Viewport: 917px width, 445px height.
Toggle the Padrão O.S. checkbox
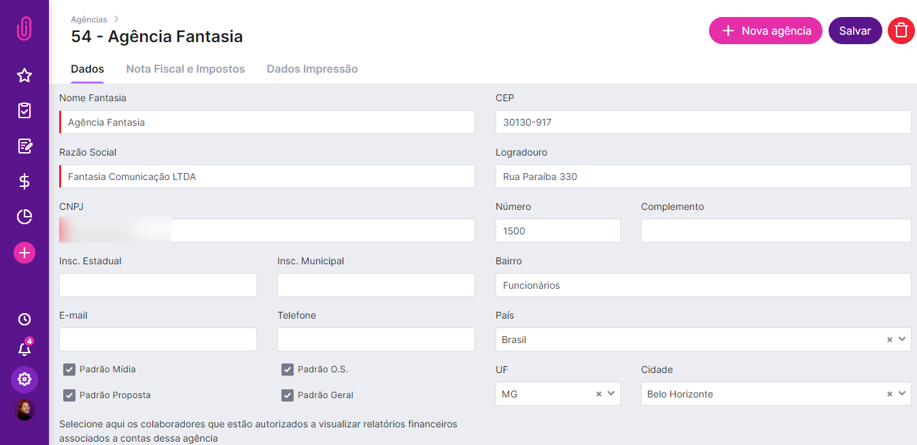pyautogui.click(x=288, y=370)
